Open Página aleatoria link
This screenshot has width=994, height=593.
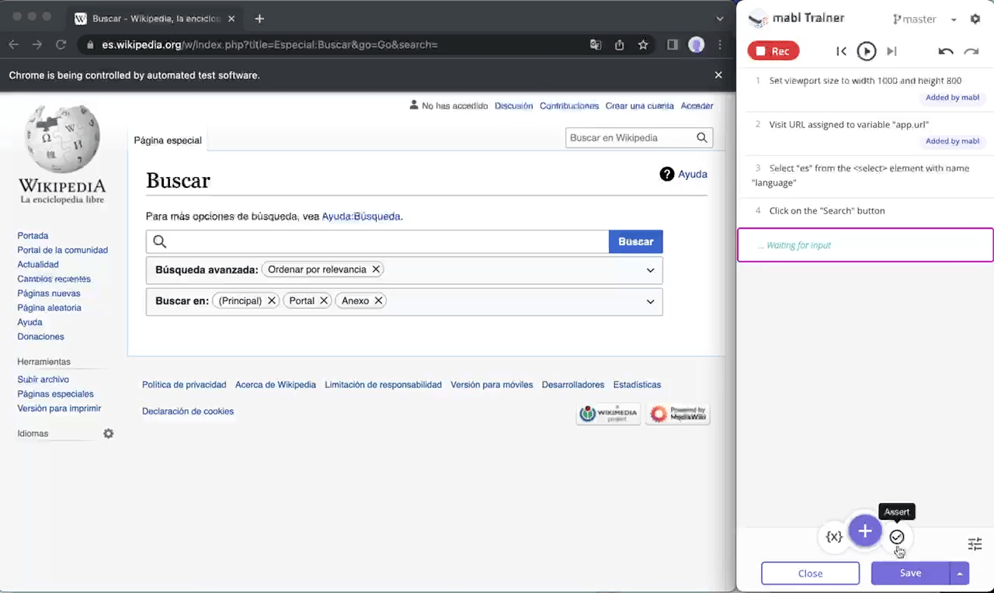(x=49, y=307)
